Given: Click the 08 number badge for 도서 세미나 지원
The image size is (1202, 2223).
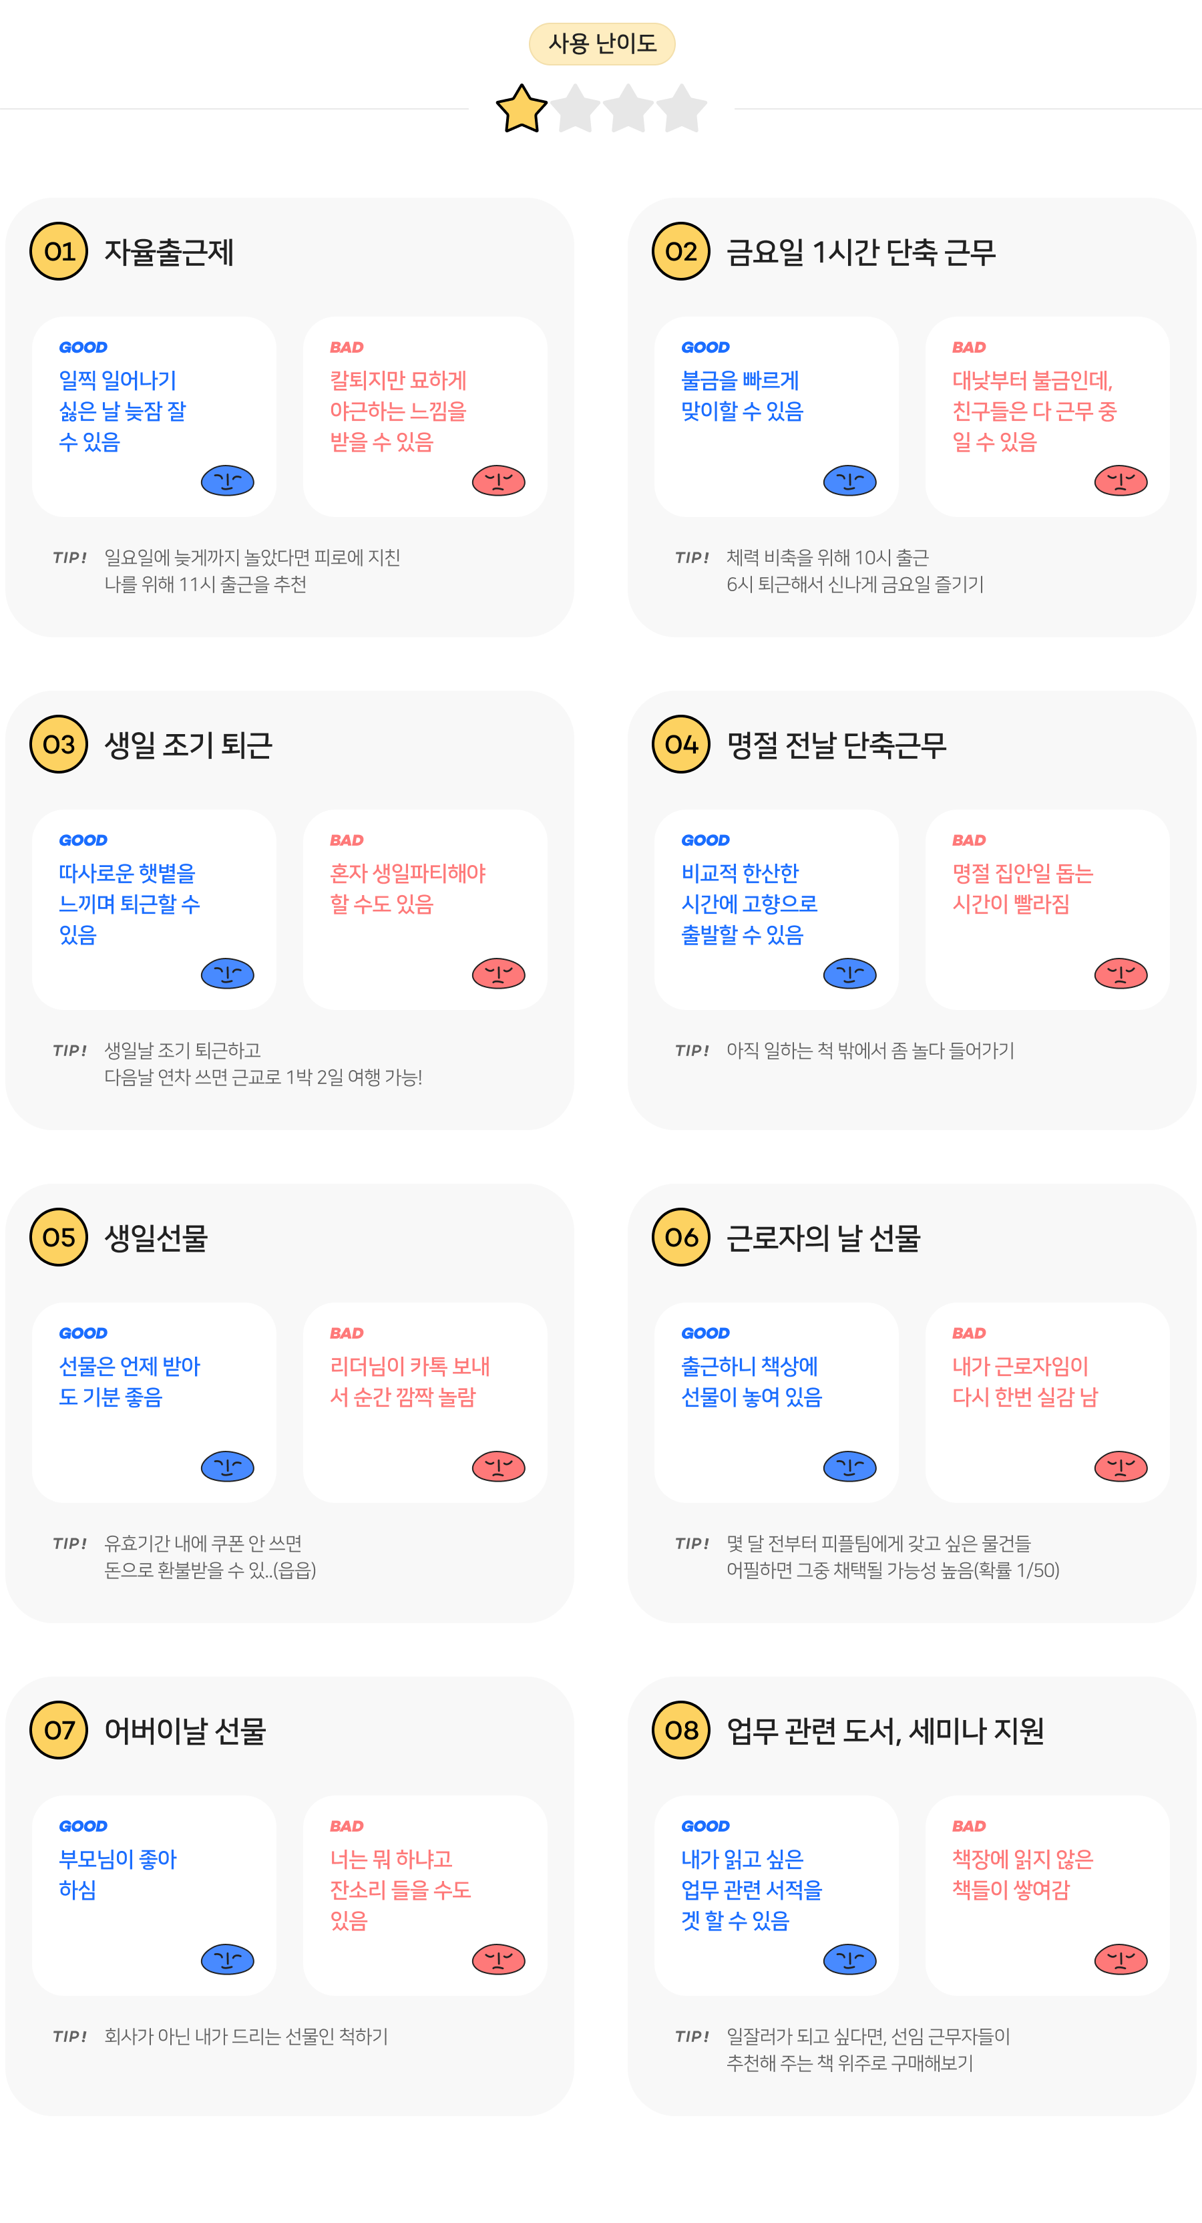Looking at the screenshot, I should click(x=681, y=1729).
